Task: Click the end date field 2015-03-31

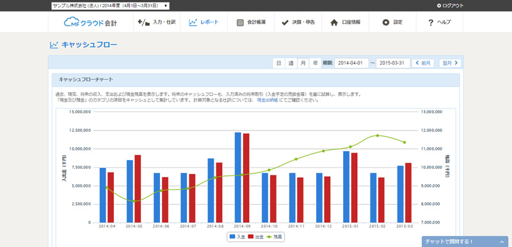Action: (x=393, y=63)
